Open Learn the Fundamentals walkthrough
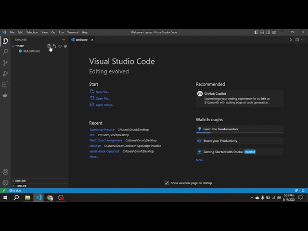 [240, 129]
